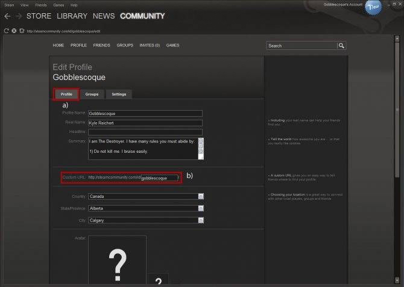Click the GAMES community link
The width and height of the screenshot is (404, 287).
tap(172, 45)
